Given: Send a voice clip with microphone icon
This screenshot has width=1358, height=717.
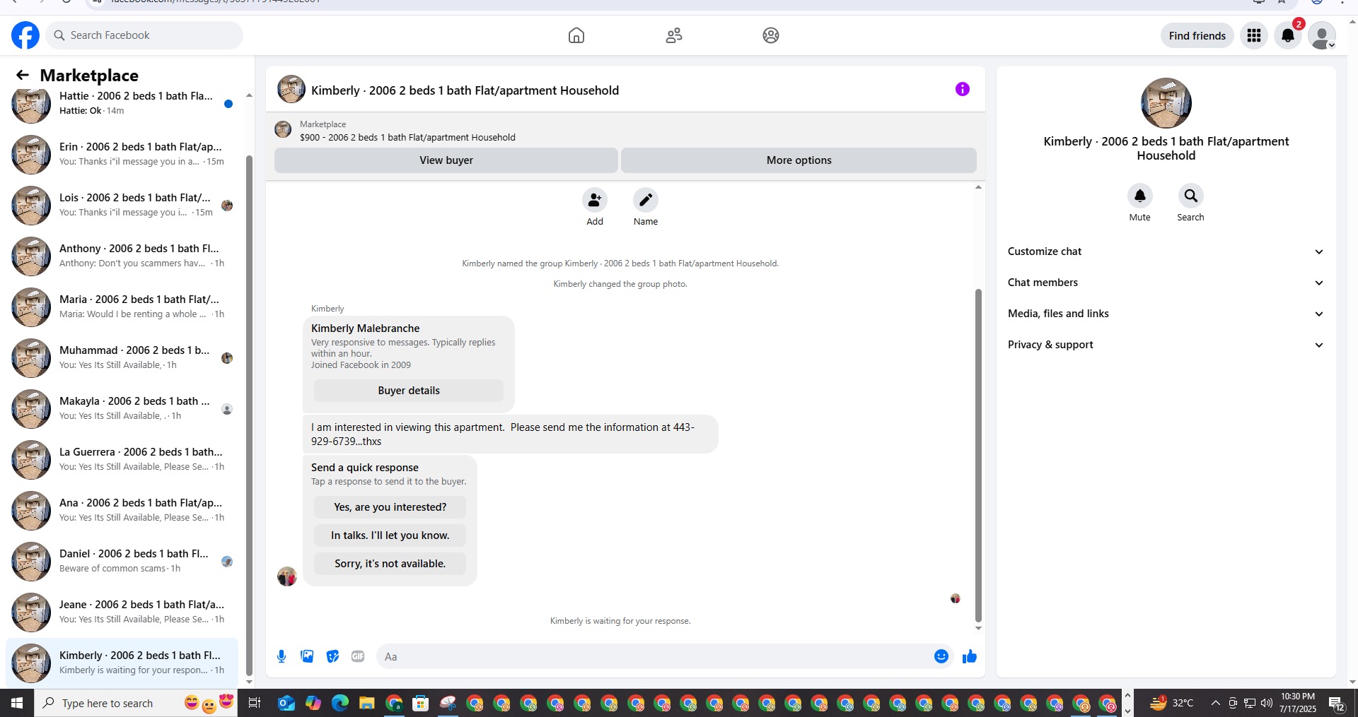Looking at the screenshot, I should 282,656.
